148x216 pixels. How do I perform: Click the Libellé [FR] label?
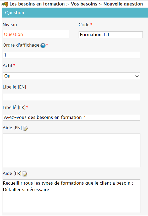coord(14,107)
